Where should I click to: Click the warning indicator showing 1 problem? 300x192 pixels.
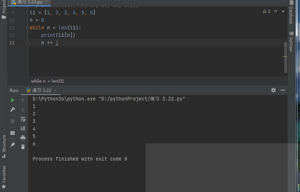266,11
